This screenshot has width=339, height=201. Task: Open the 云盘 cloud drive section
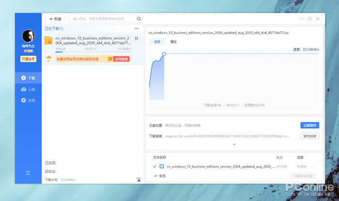pos(28,89)
